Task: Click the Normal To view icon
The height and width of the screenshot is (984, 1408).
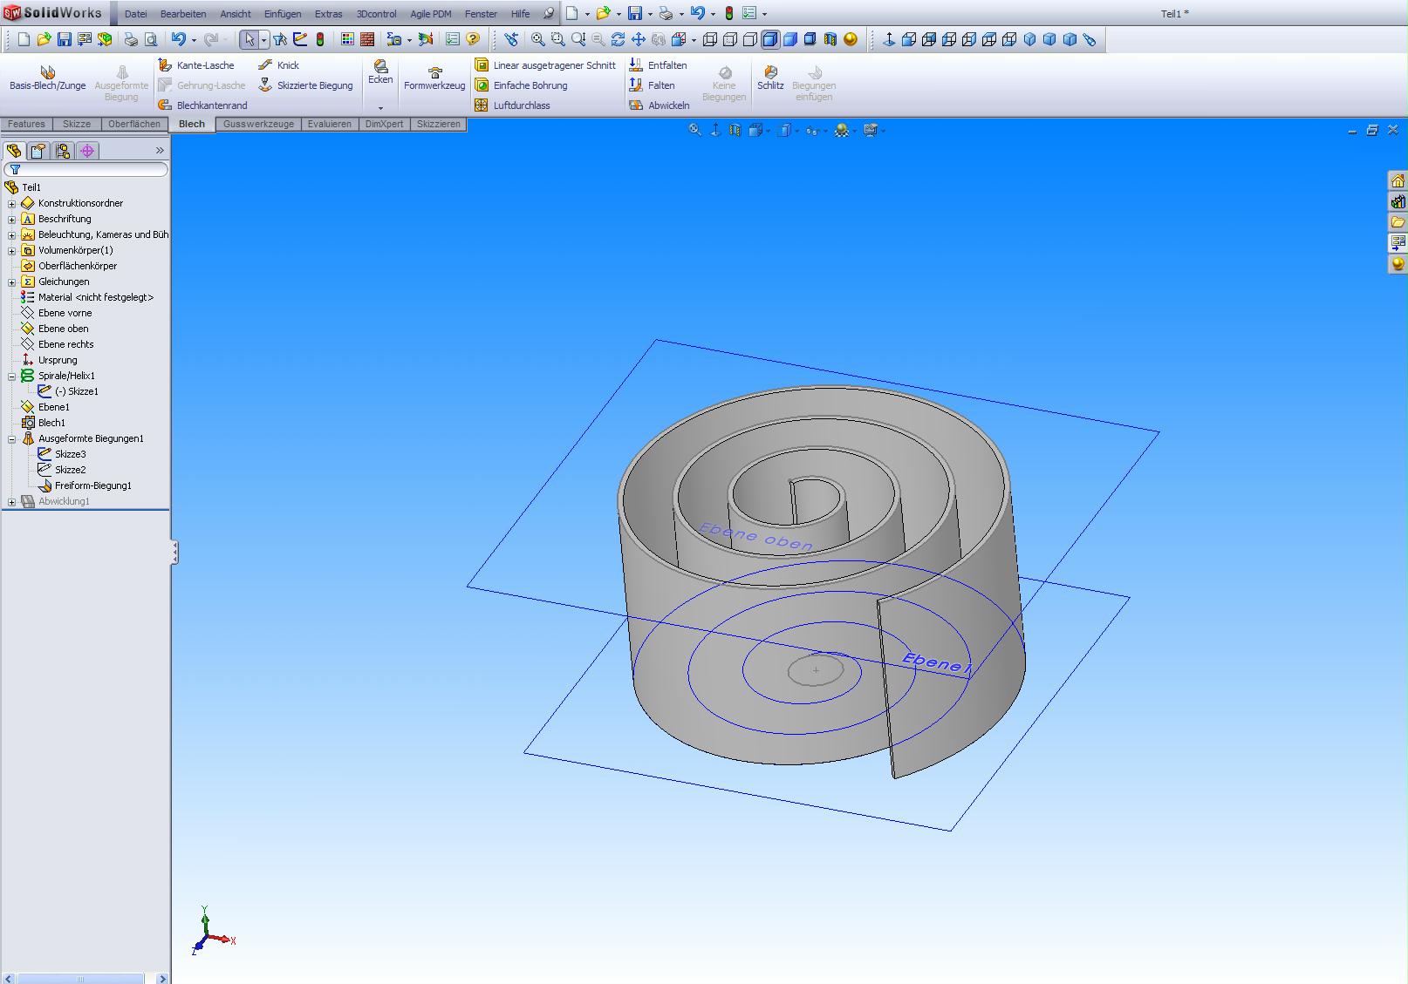Action: coord(889,39)
